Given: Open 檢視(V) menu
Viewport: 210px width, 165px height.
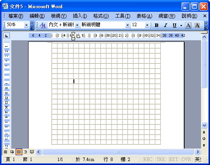Looking at the screenshot, I should 59,16.
